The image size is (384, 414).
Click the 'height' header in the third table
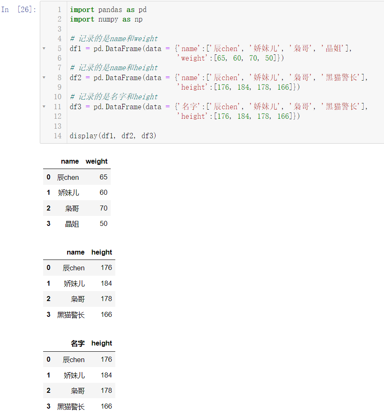pos(102,343)
